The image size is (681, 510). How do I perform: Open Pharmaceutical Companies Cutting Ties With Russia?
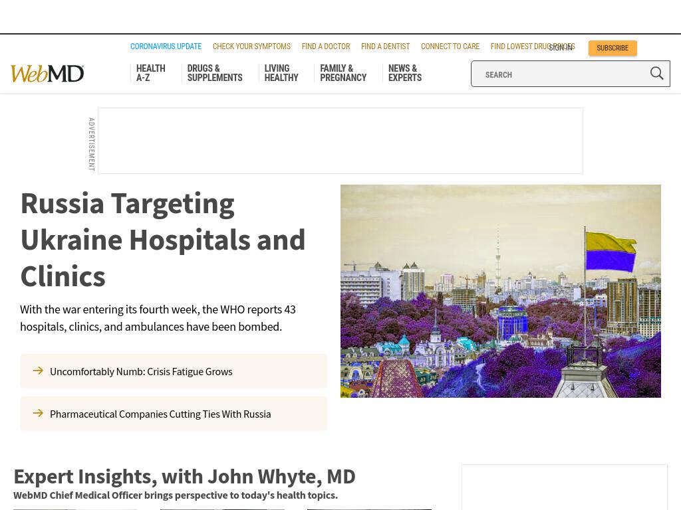tap(160, 414)
